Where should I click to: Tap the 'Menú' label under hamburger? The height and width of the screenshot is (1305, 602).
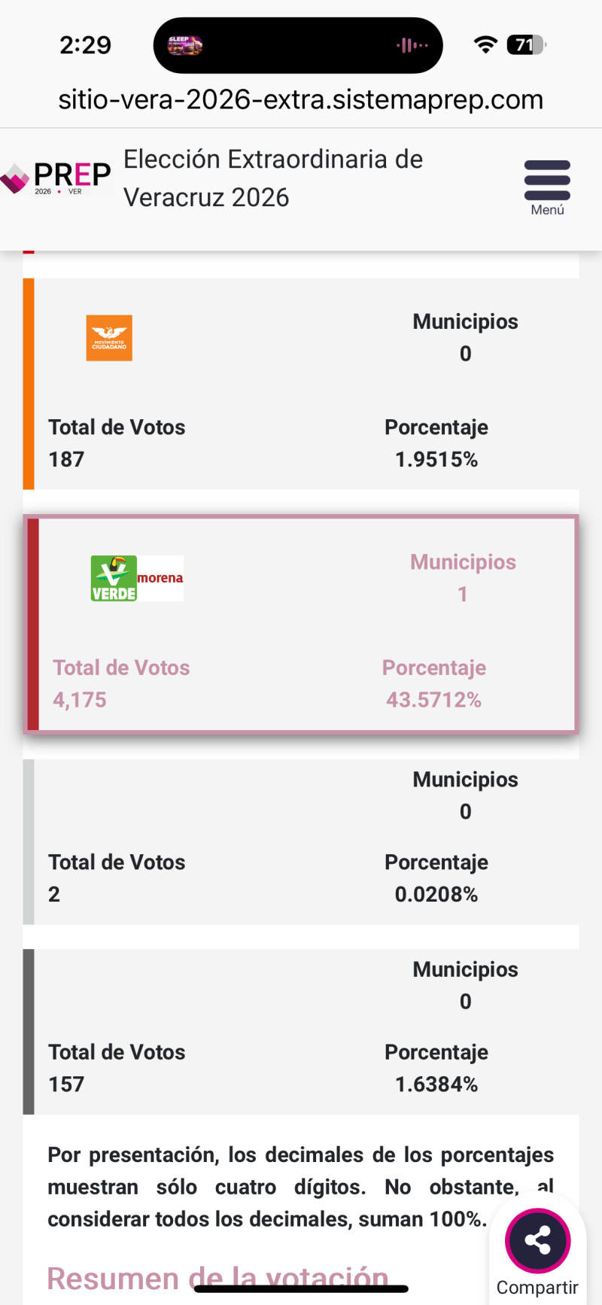point(547,210)
